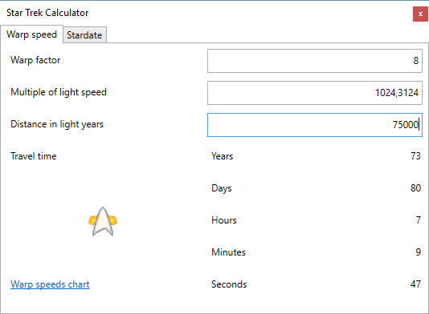Click the Travel time label
Screen dimensions: 429x314
pyautogui.click(x=34, y=156)
